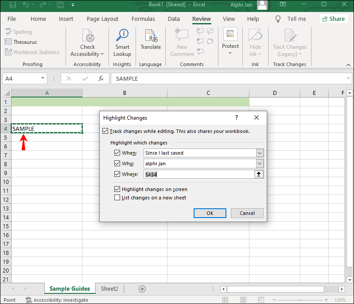The width and height of the screenshot is (354, 304).
Task: Click the formula bar Enter checkmark
Action: pyautogui.click(x=85, y=78)
